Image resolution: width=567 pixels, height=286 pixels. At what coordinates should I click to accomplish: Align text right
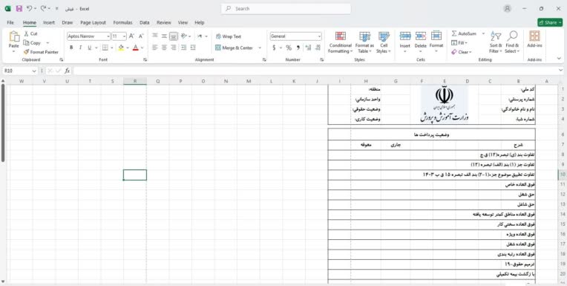coord(174,48)
